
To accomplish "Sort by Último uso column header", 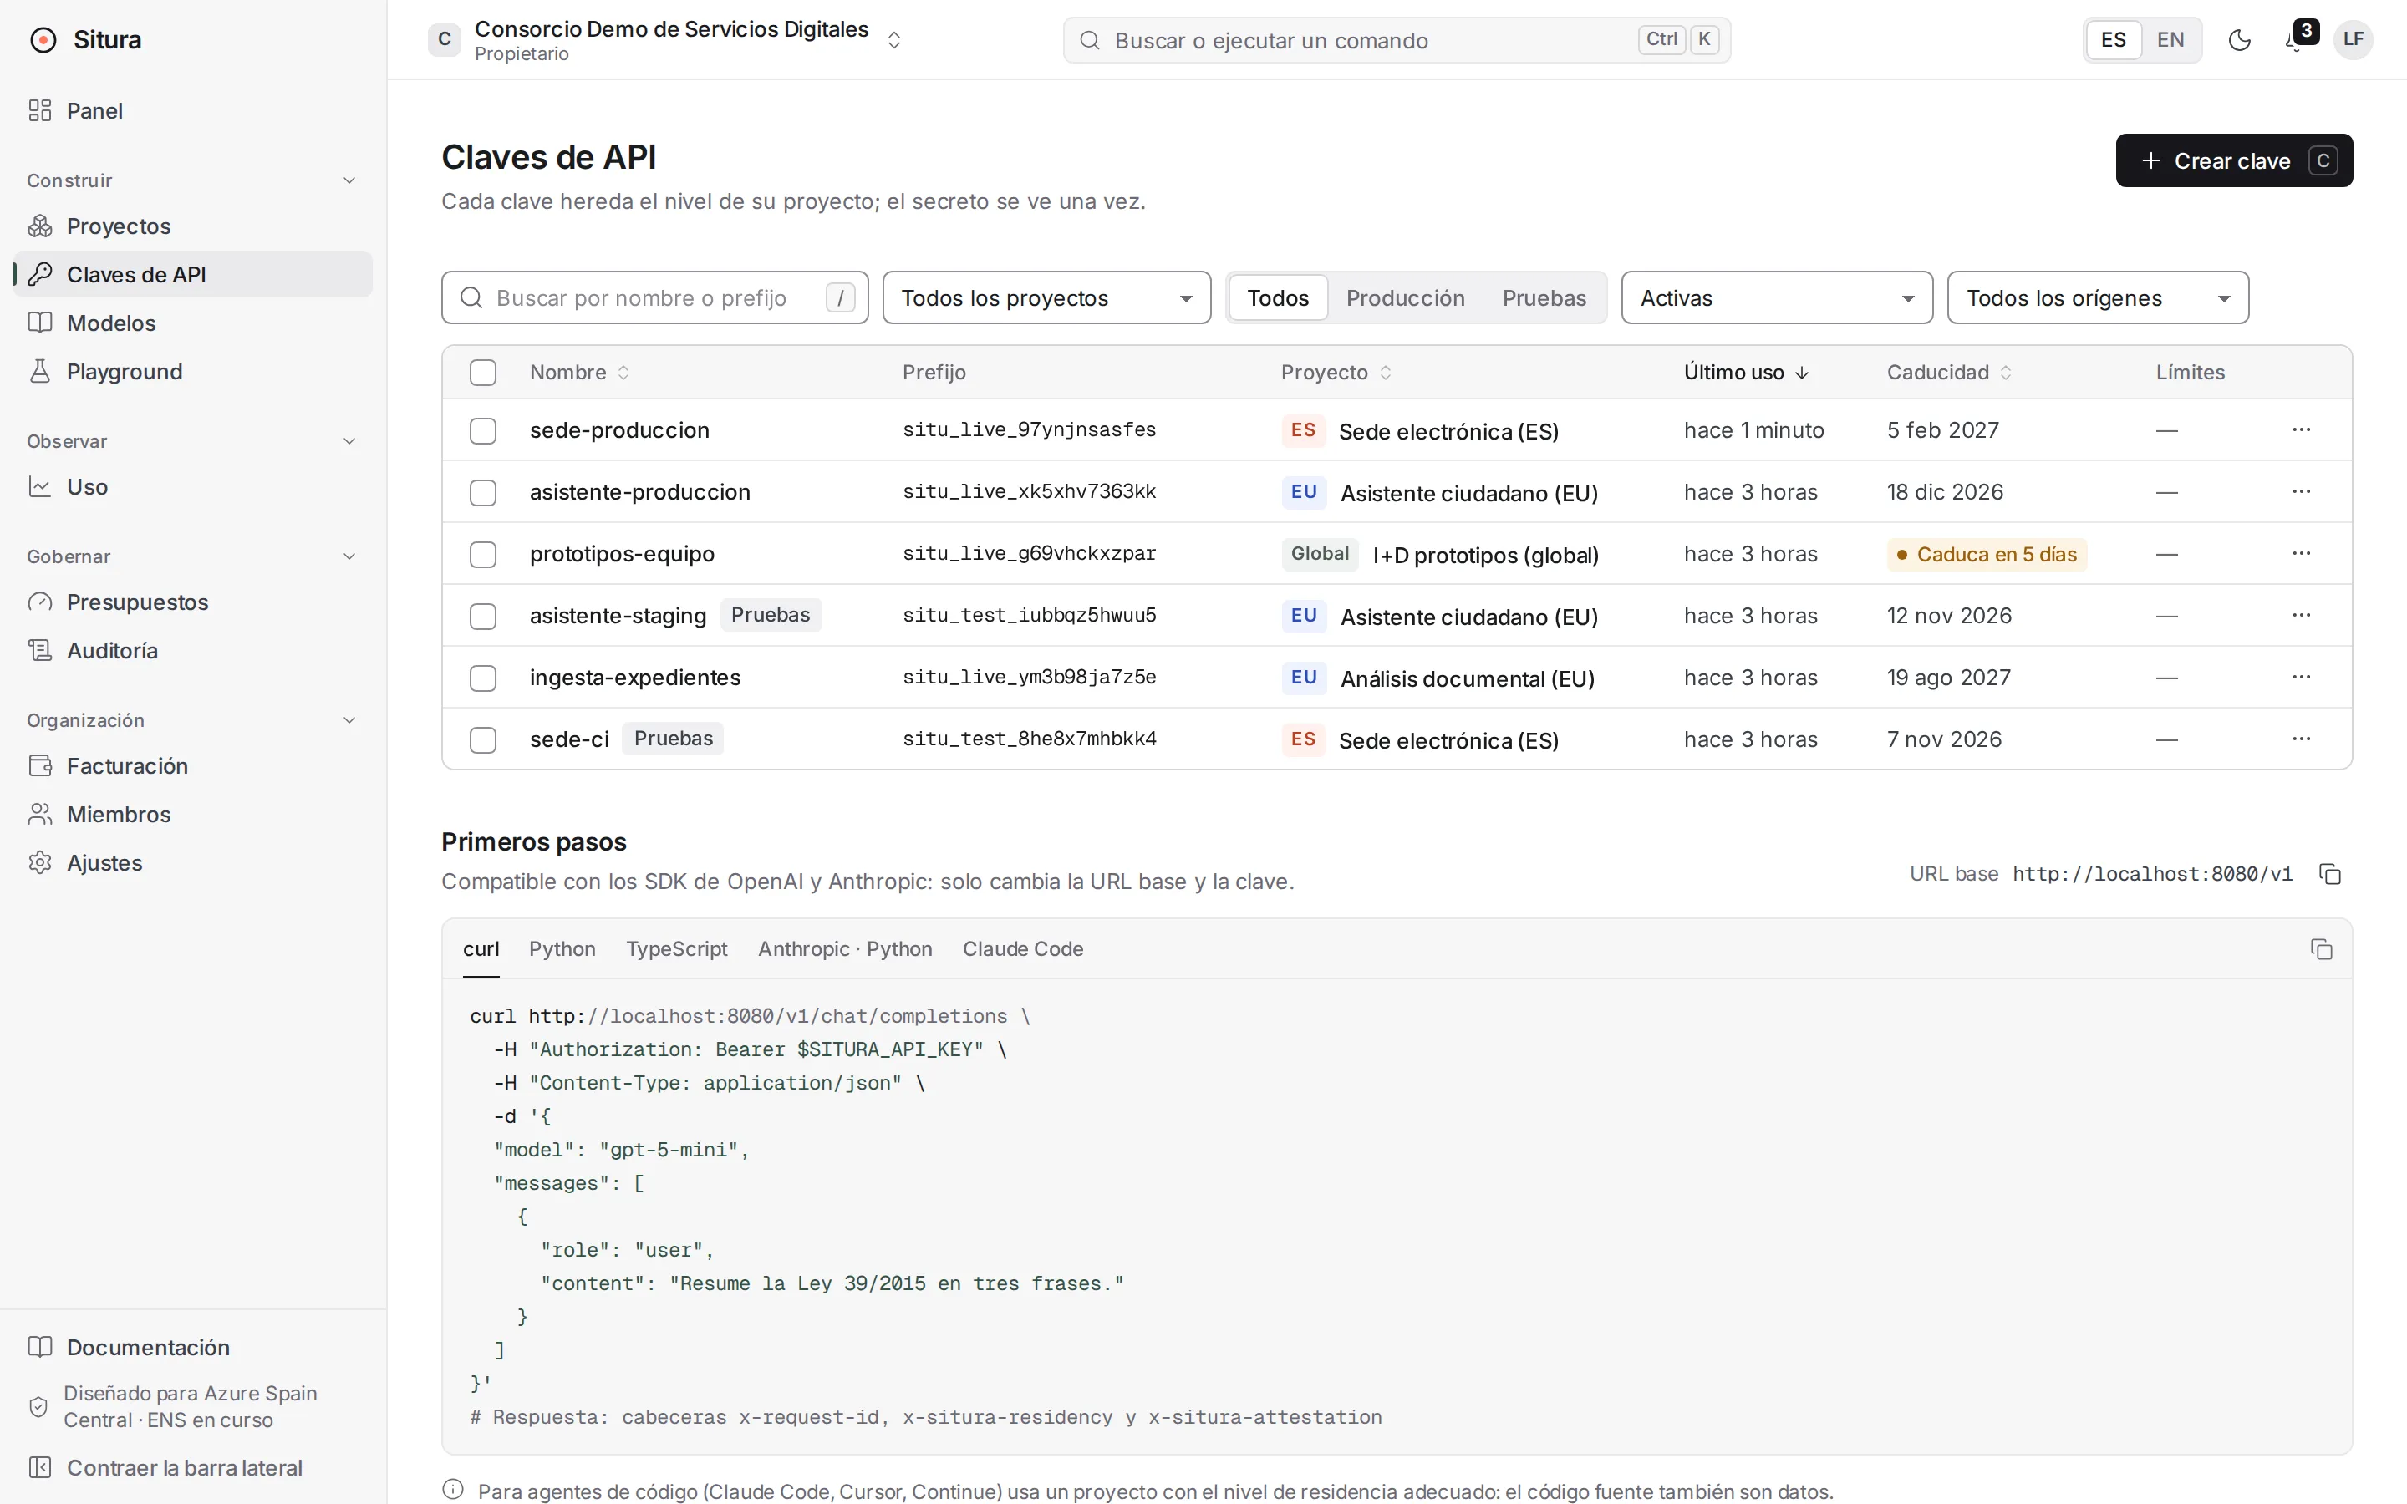I will 1746,372.
